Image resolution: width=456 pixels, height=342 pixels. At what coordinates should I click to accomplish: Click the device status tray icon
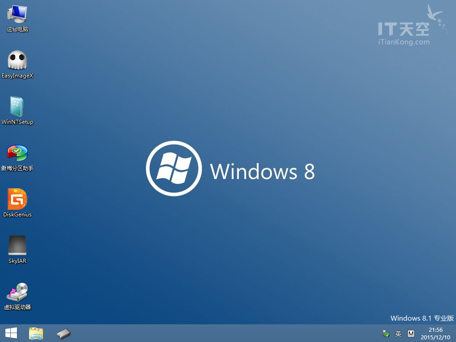pos(386,334)
